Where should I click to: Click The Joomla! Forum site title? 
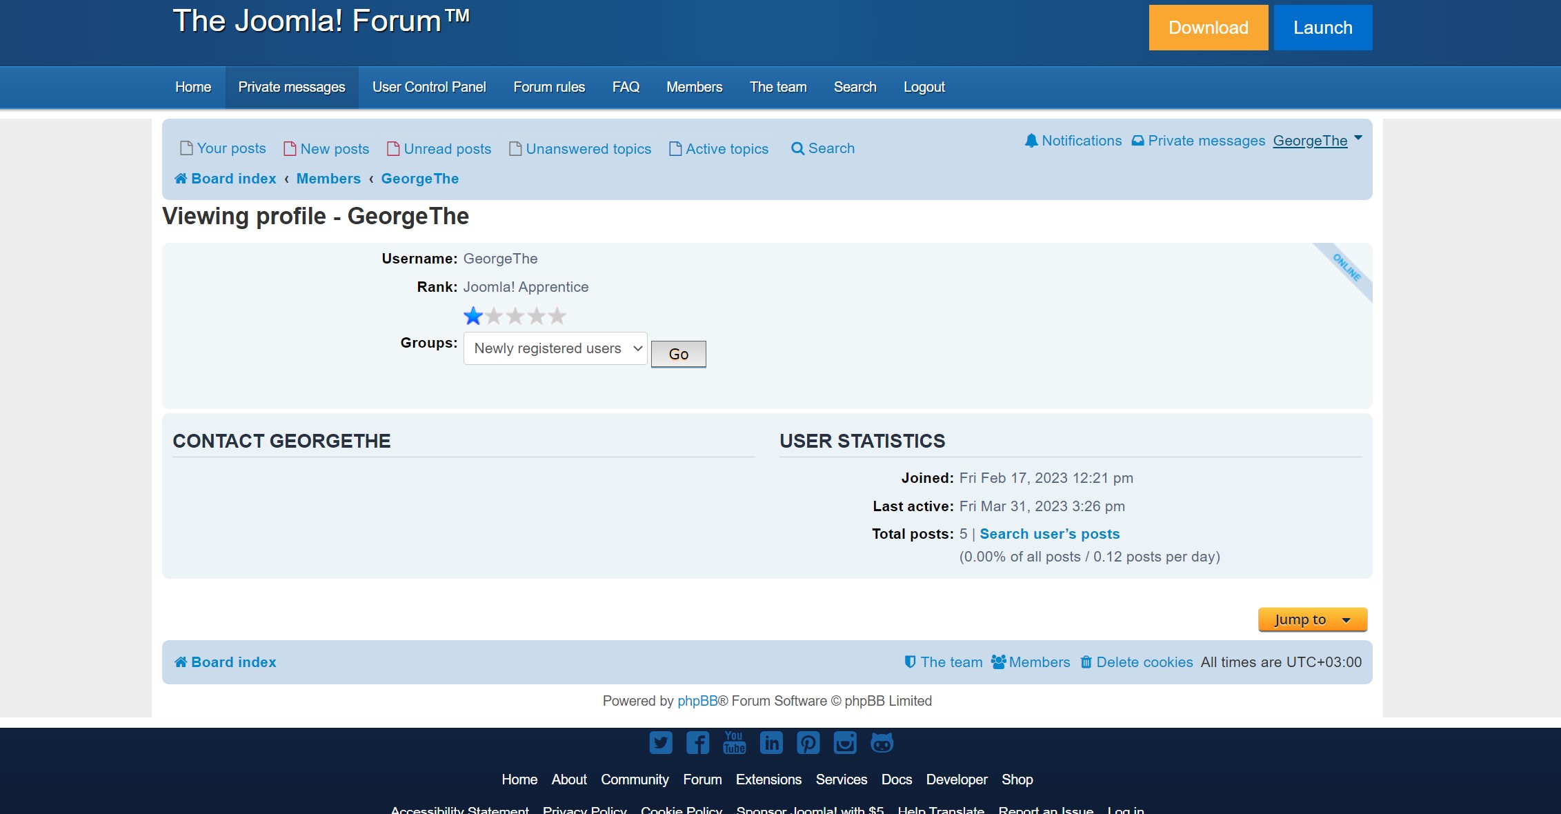321,21
